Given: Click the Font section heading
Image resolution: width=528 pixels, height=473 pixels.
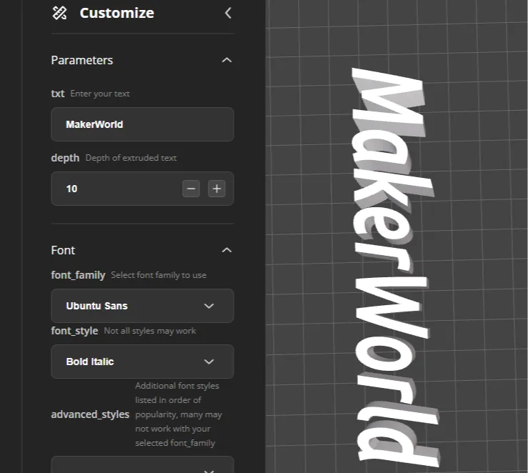Looking at the screenshot, I should 63,250.
